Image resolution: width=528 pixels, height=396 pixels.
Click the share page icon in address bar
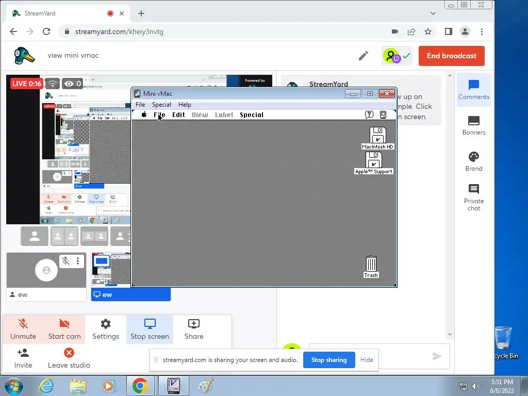[x=411, y=31]
